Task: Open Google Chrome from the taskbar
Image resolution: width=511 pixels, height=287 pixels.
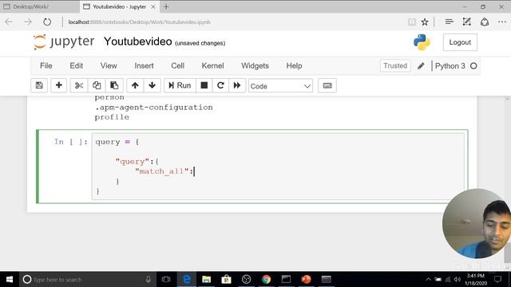Action: coord(266,279)
